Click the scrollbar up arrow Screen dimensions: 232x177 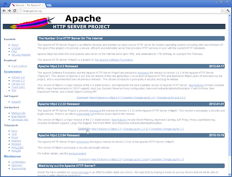tap(229, 15)
